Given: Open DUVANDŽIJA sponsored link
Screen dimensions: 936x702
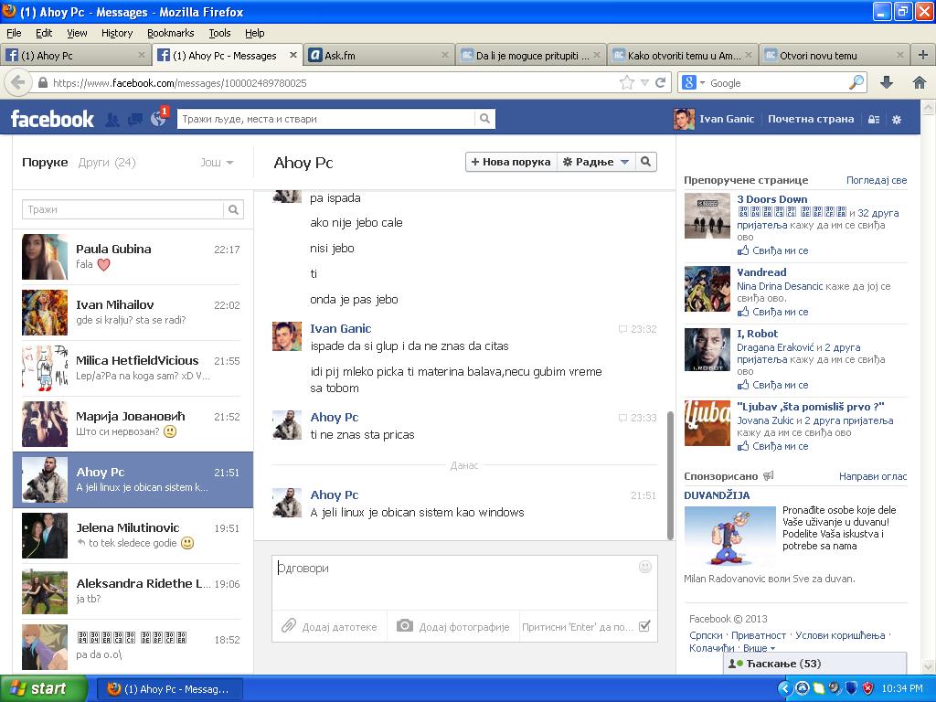Looking at the screenshot, I should [717, 495].
